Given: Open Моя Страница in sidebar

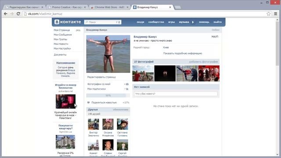Looking at the screenshot, I should pyautogui.click(x=61, y=30).
